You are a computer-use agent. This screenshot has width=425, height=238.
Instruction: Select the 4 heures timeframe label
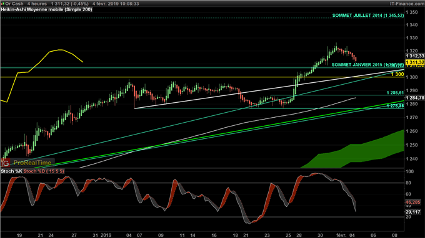(x=37, y=4)
